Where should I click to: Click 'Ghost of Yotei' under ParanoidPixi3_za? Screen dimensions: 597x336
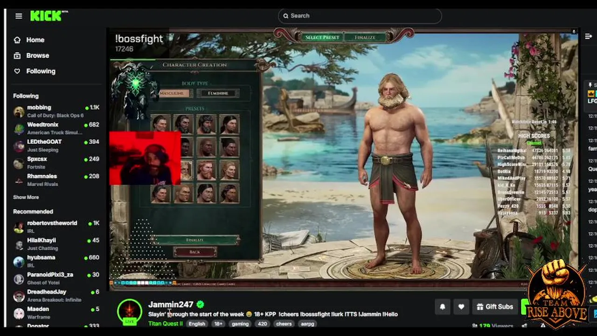[x=44, y=283]
